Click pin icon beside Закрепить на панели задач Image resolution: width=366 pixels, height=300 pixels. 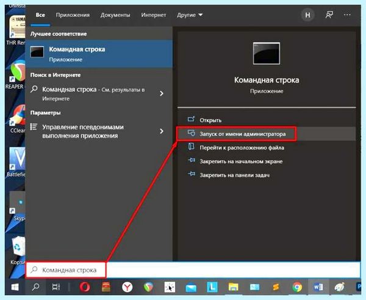pyautogui.click(x=192, y=174)
